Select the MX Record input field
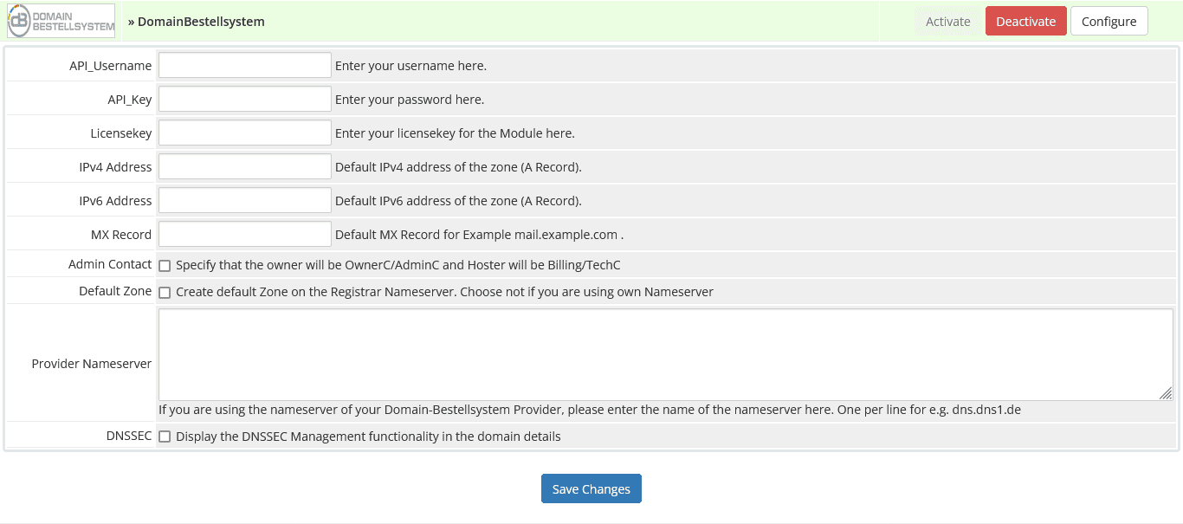 click(x=245, y=235)
